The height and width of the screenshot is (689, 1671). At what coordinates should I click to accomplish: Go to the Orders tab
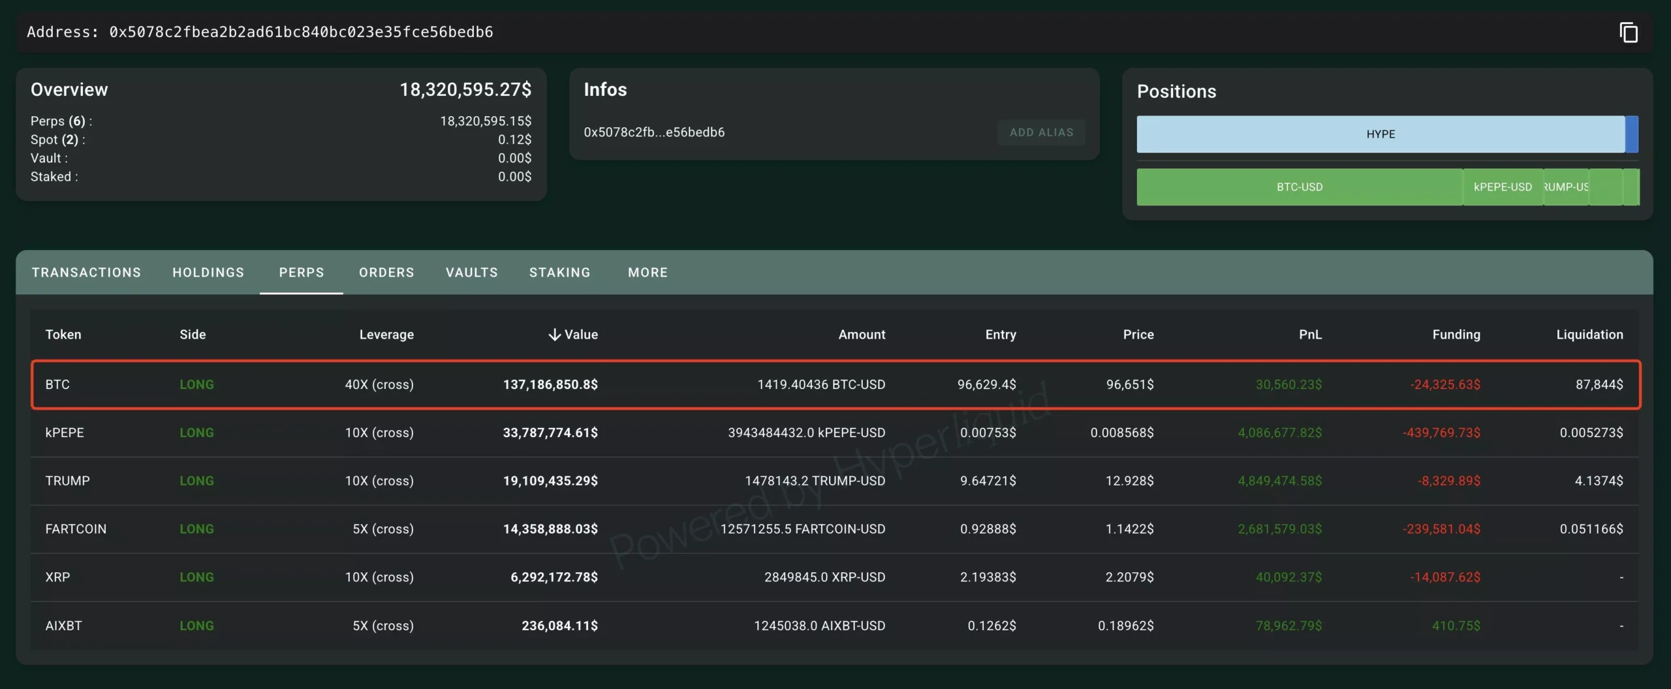[386, 273]
